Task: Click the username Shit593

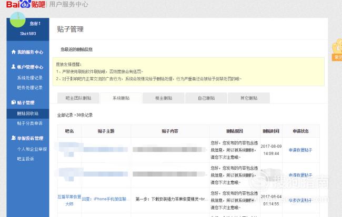Action: (28, 34)
